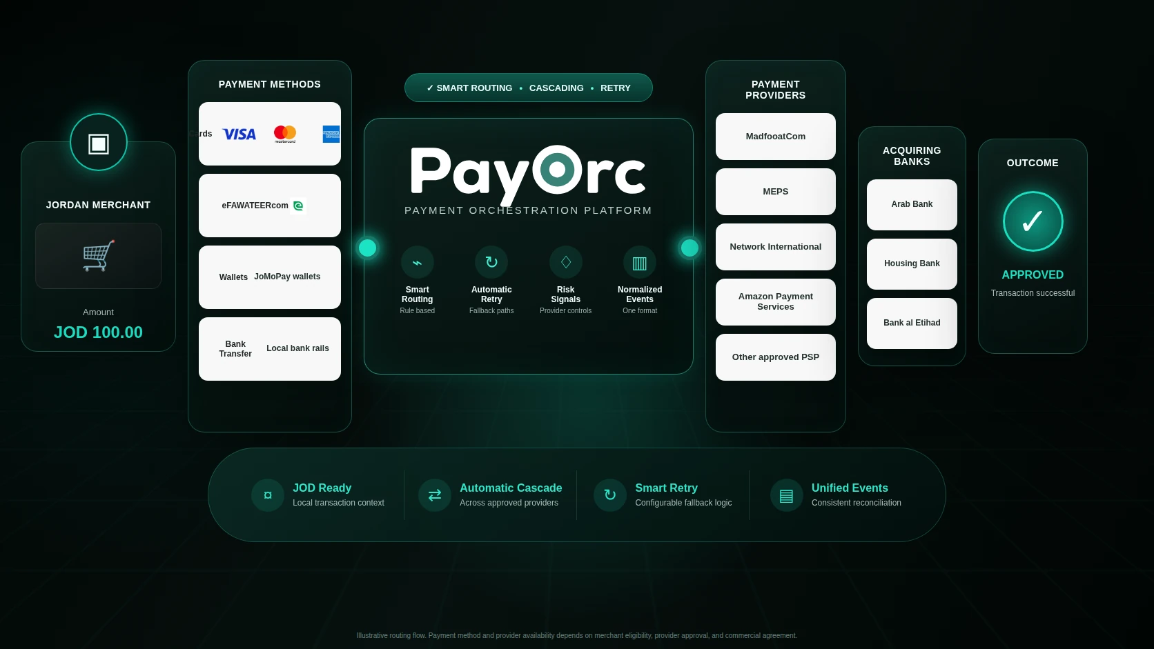The width and height of the screenshot is (1154, 649).
Task: Click the APPROVED status text
Action: tap(1033, 274)
